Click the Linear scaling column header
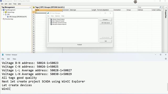The image size is (168, 94). pos(156,10)
